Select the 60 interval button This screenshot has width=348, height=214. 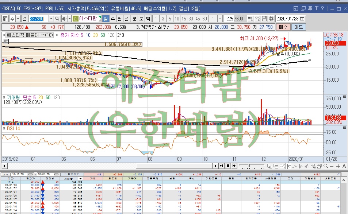click(x=204, y=19)
